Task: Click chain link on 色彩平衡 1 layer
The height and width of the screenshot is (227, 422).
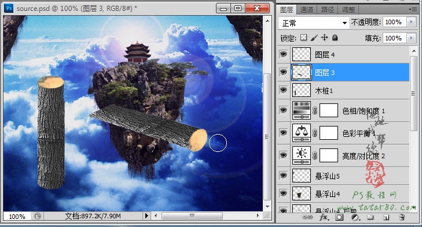Action: click(315, 133)
